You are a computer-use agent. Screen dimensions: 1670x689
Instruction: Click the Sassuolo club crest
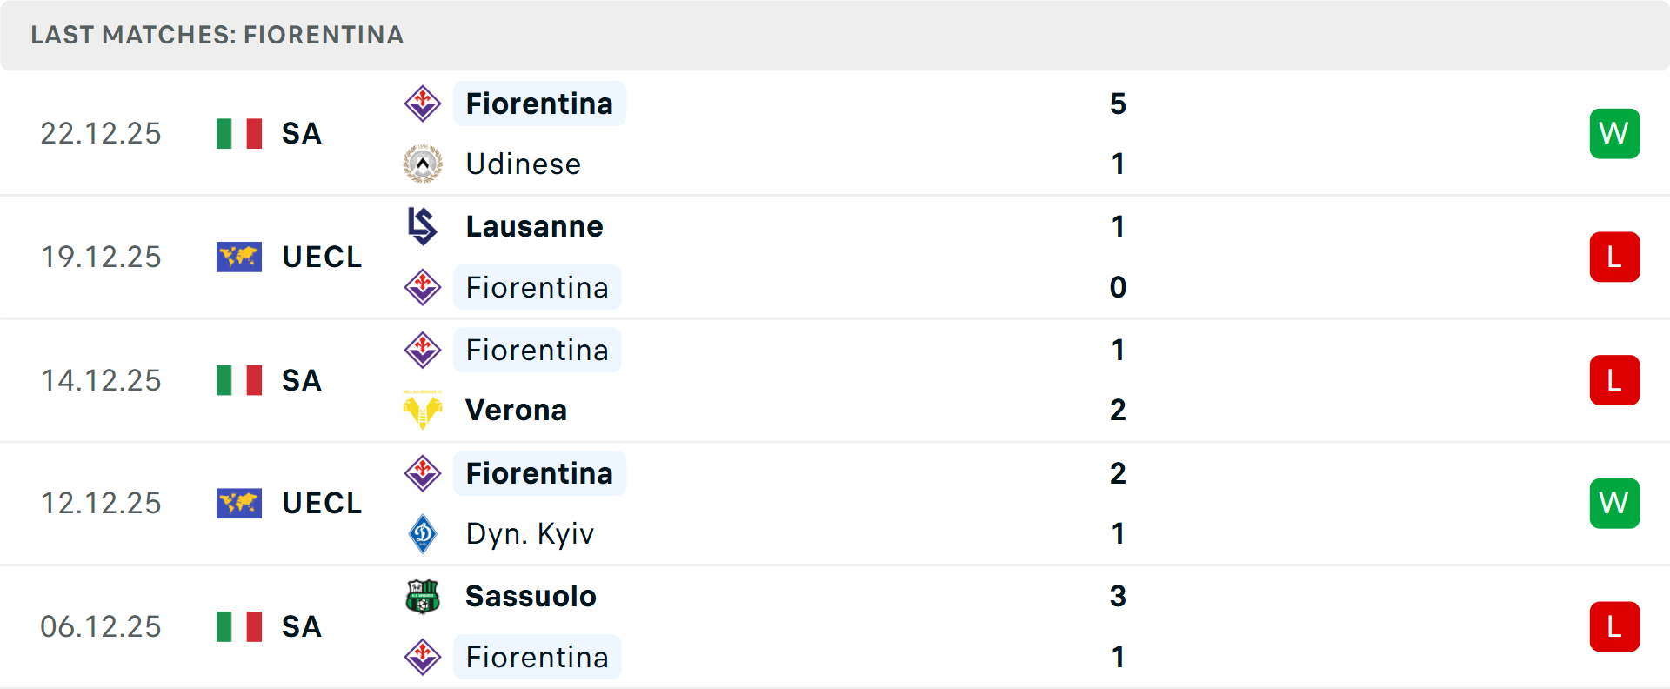coord(423,596)
